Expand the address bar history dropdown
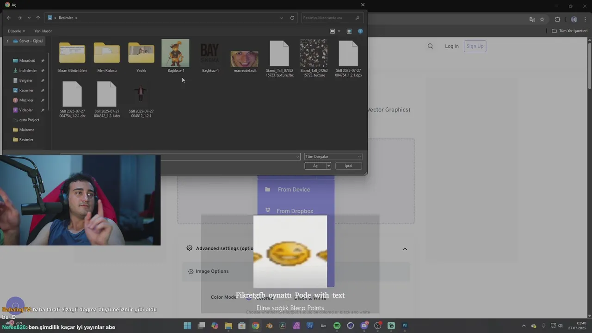 click(x=282, y=18)
